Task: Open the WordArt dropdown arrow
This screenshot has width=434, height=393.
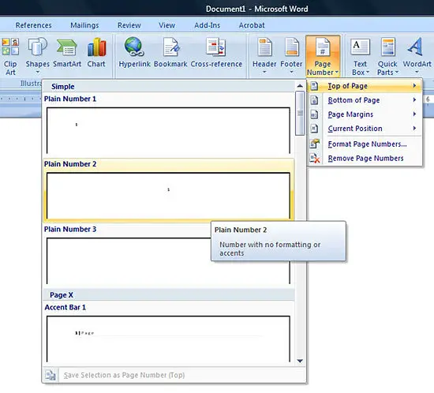Action: (x=417, y=73)
